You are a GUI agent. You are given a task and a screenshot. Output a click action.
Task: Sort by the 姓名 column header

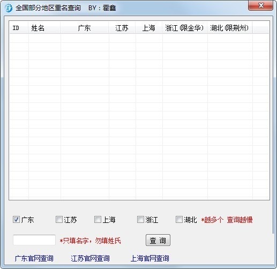click(x=44, y=28)
